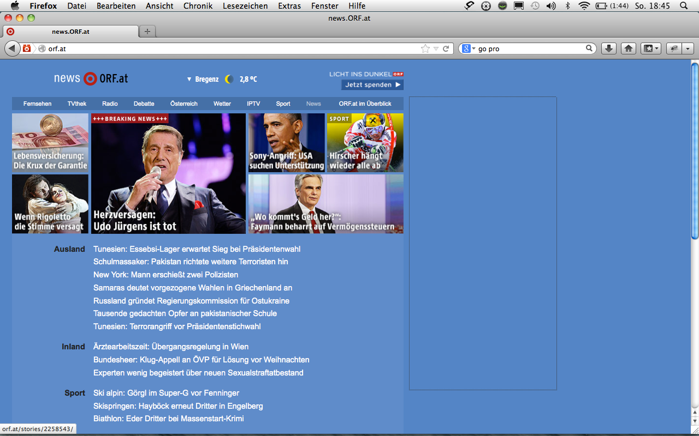Screen dimensions: 699x436
Task: Open the Bundesheer Klug-Appell headline
Action: (202, 360)
